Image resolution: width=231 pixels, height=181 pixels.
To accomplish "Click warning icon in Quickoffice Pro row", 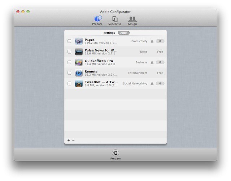I will point(152,62).
